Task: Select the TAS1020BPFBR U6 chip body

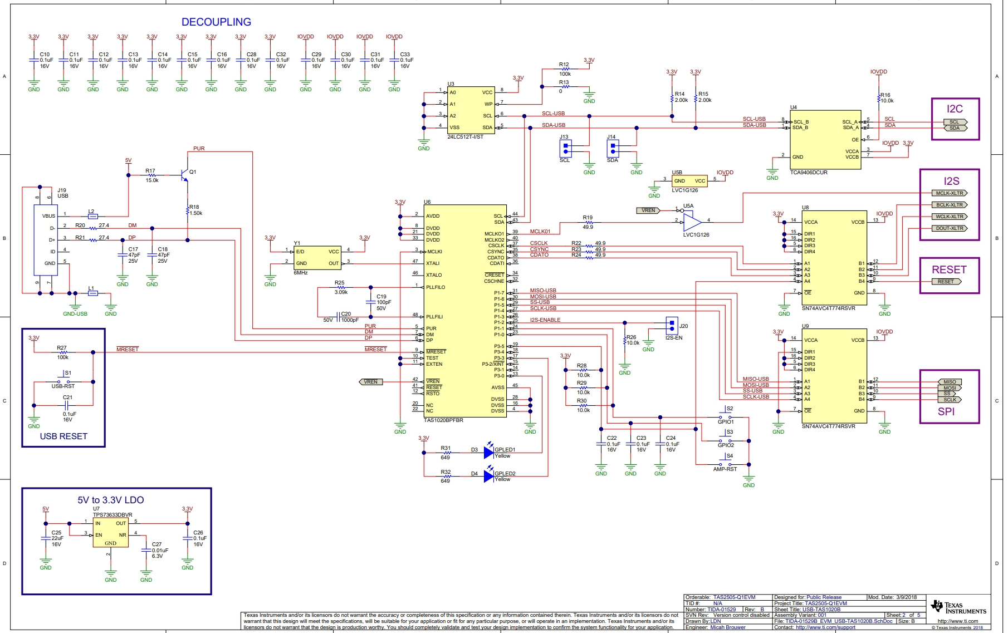Action: tap(465, 312)
